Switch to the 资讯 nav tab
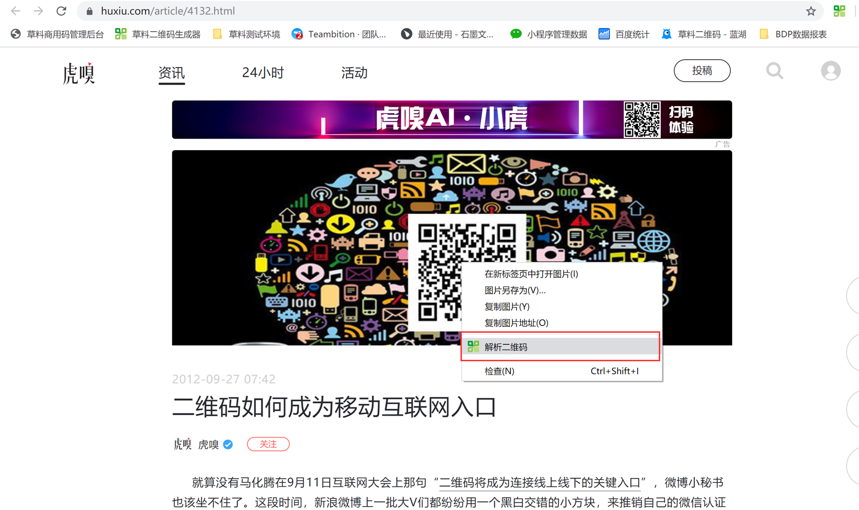The width and height of the screenshot is (859, 510). (172, 73)
